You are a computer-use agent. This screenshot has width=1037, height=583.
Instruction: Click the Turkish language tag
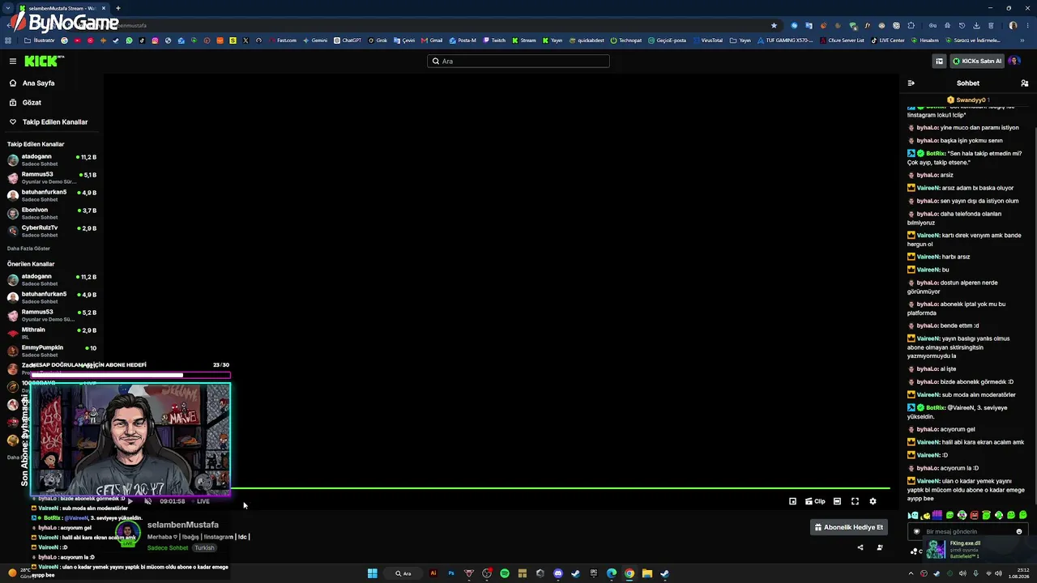pyautogui.click(x=204, y=548)
